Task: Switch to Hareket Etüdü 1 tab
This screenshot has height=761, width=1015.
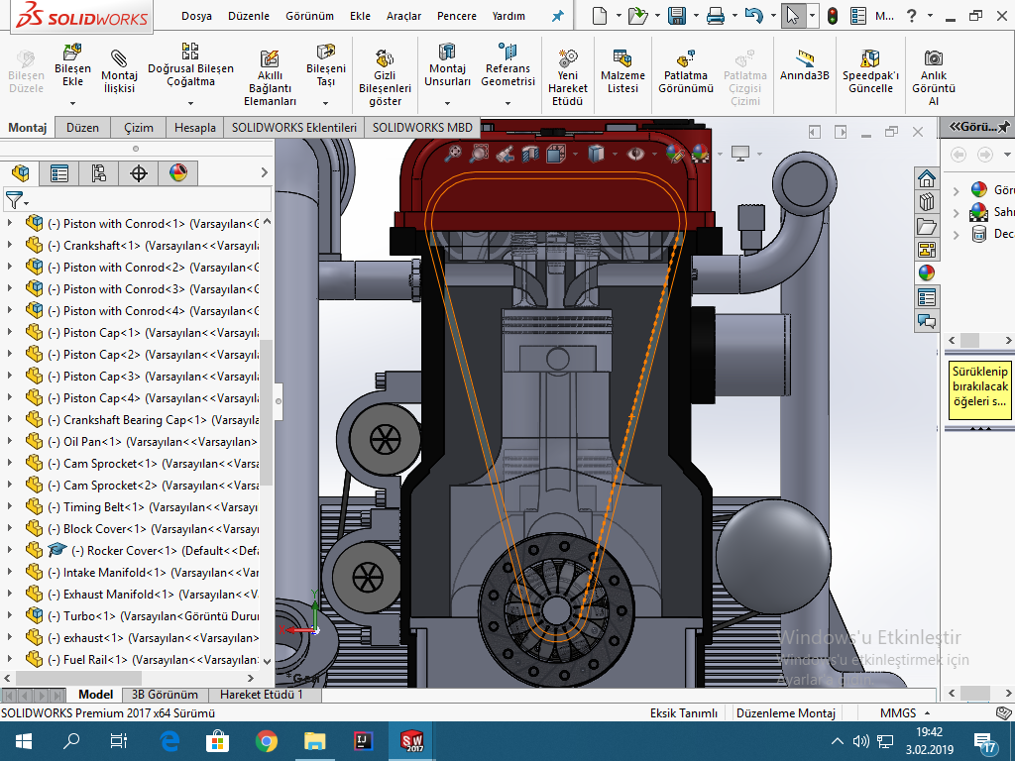Action: (262, 695)
